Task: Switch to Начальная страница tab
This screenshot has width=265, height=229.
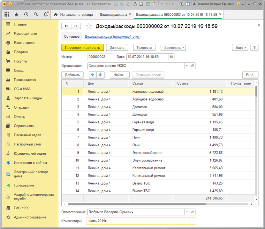Action: [73, 15]
